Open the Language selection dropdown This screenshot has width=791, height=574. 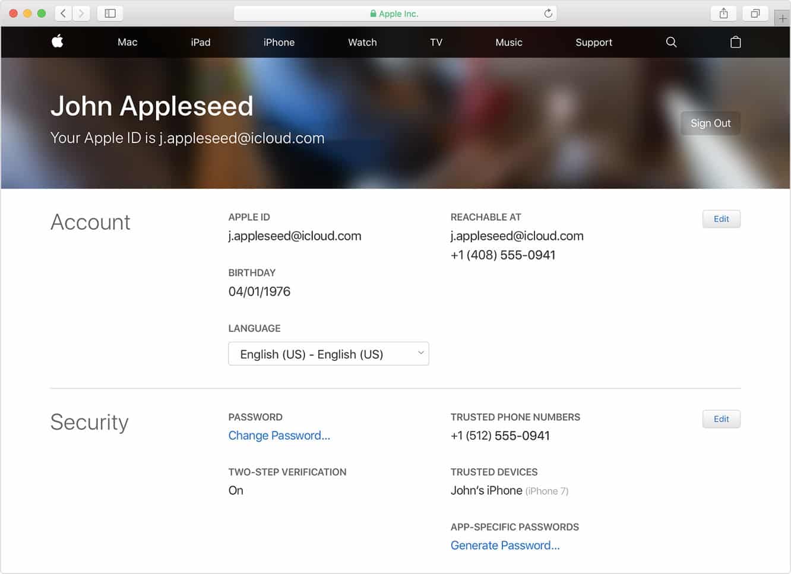[x=328, y=353]
